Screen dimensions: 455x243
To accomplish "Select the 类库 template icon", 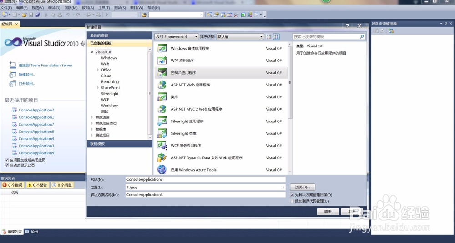I will click(162, 97).
